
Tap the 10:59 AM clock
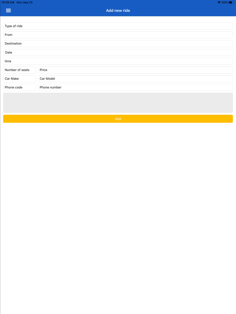pyautogui.click(x=8, y=2)
